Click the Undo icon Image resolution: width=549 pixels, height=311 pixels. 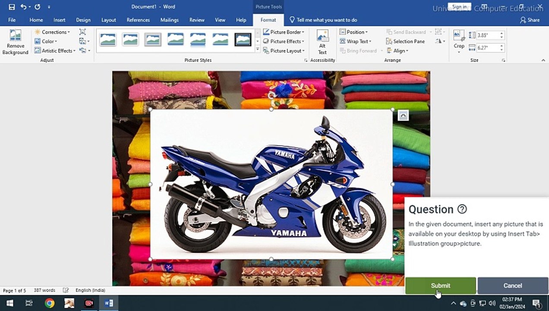(23, 7)
